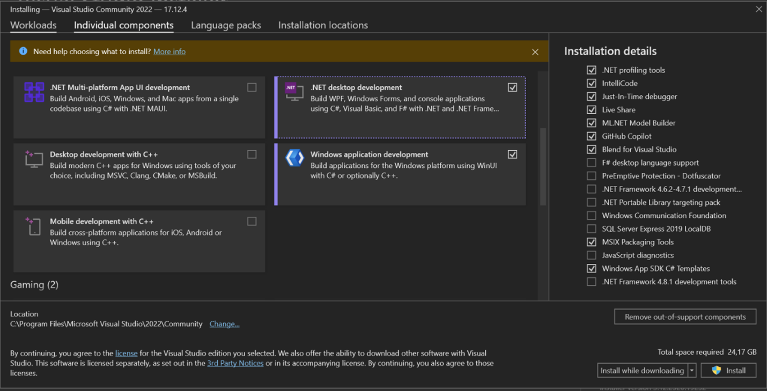Enable Windows Communication Foundation
Screen dimensions: 767x391
pyautogui.click(x=591, y=216)
